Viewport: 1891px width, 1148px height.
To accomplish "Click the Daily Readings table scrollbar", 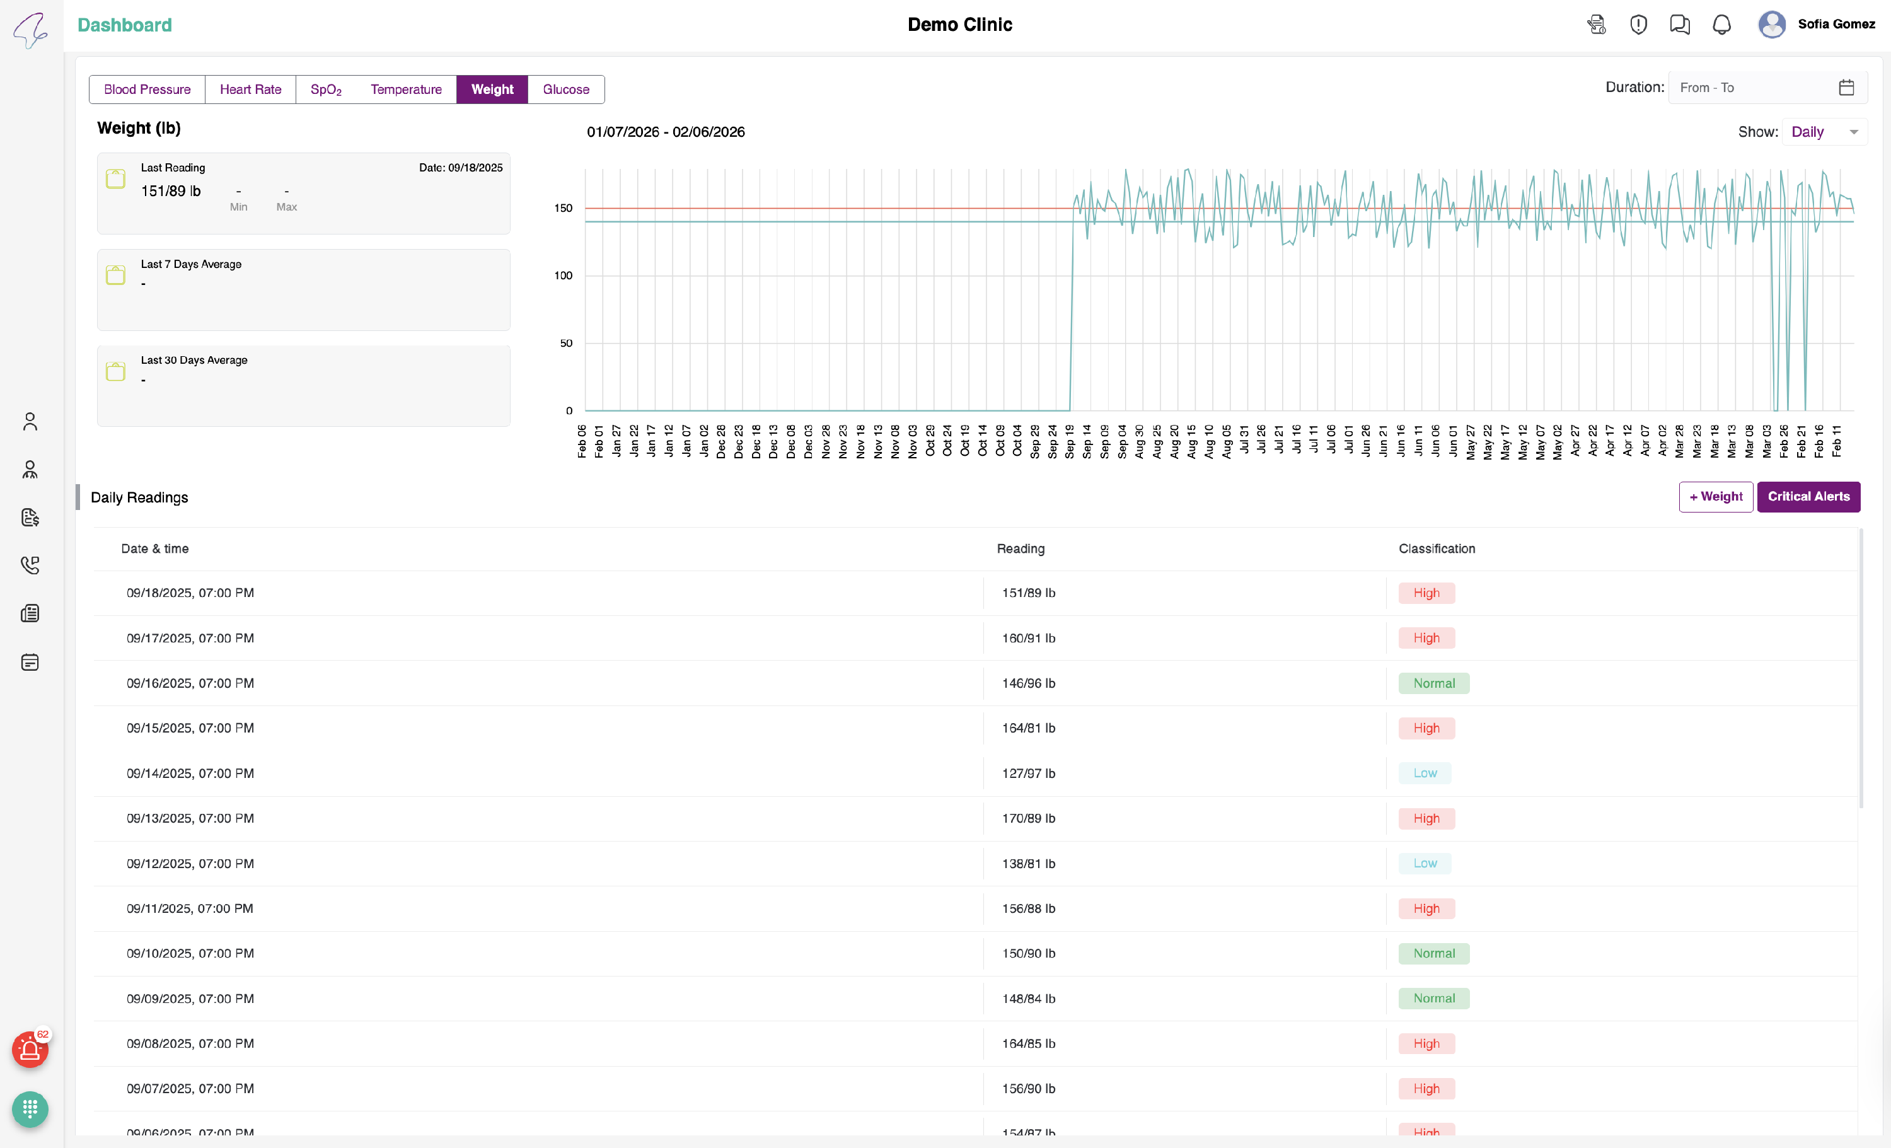I will [x=1860, y=668].
